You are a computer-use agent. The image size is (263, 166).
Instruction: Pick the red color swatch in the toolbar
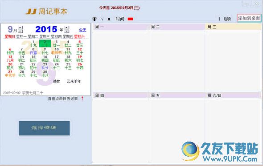[130, 19]
